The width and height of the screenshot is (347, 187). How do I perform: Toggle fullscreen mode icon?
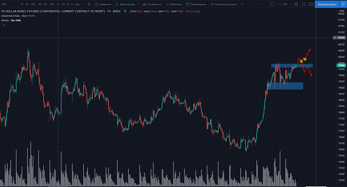(x=304, y=4)
